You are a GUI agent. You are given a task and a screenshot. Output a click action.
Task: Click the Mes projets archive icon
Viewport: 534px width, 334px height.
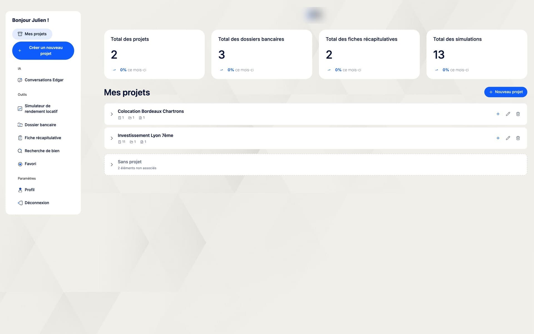[x=20, y=34]
